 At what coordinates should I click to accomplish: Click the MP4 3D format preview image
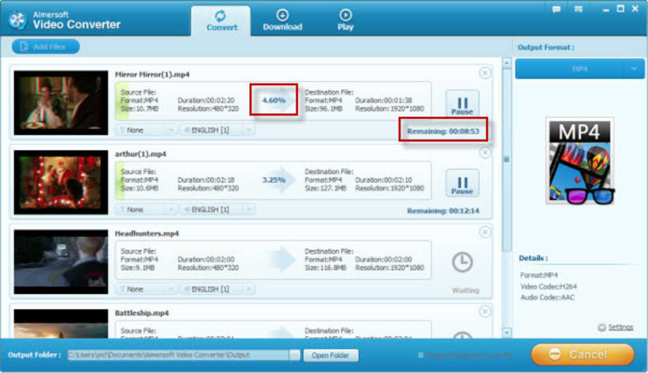point(580,161)
